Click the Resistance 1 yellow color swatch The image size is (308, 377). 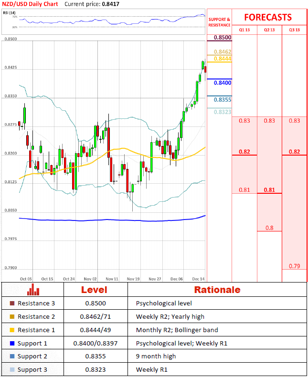pos(12,330)
